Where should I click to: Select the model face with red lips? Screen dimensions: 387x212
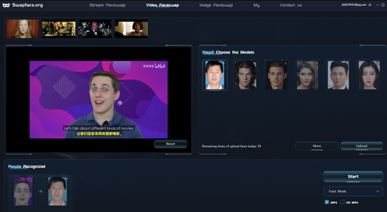[x=369, y=75]
